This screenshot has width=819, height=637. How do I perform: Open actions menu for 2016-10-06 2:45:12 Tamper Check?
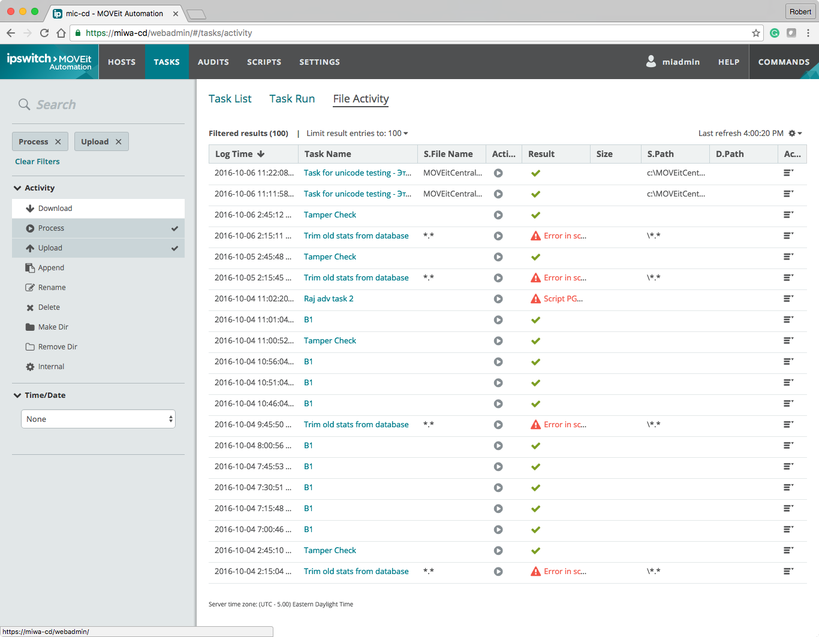tap(788, 215)
